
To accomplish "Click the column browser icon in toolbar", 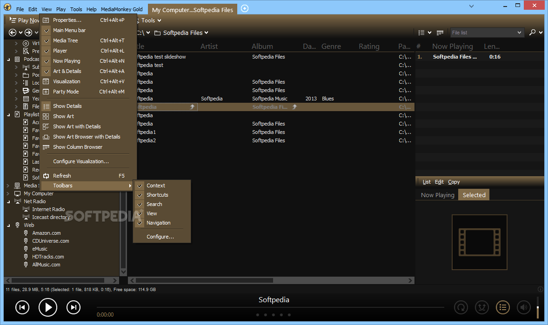I will pyautogui.click(x=440, y=33).
